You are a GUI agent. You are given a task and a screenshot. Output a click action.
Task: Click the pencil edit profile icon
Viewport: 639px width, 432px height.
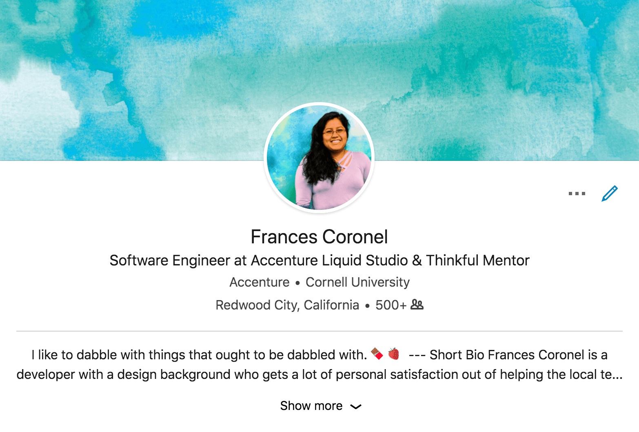[610, 194]
